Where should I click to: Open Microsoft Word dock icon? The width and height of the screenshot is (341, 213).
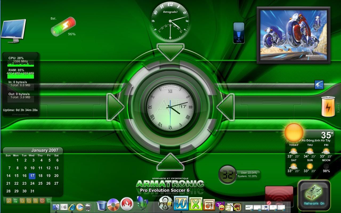click(181, 204)
